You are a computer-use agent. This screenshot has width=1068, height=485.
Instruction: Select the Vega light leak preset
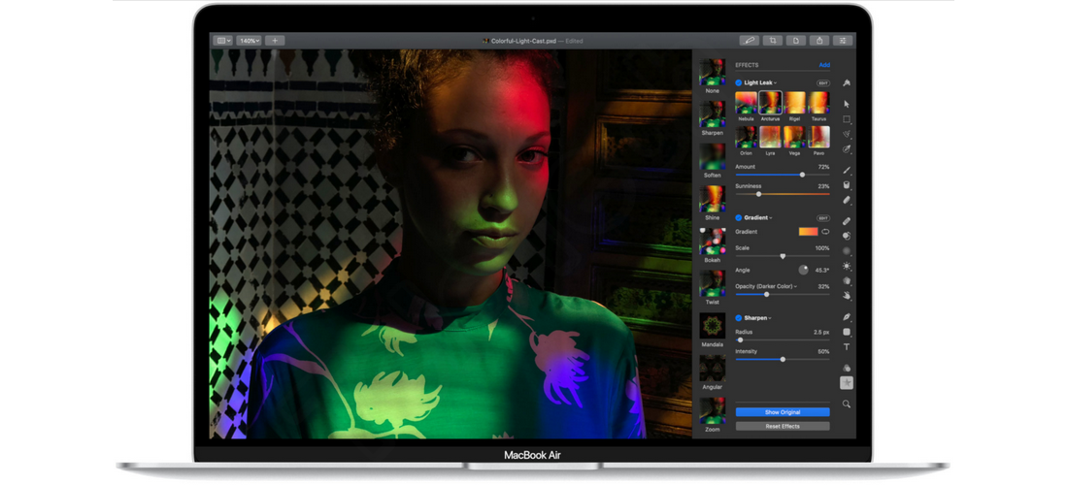coord(795,137)
